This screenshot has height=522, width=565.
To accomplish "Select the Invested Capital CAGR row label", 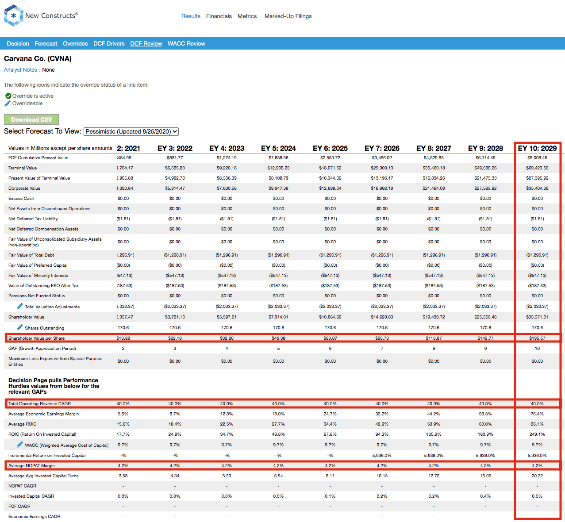I will pos(31,496).
